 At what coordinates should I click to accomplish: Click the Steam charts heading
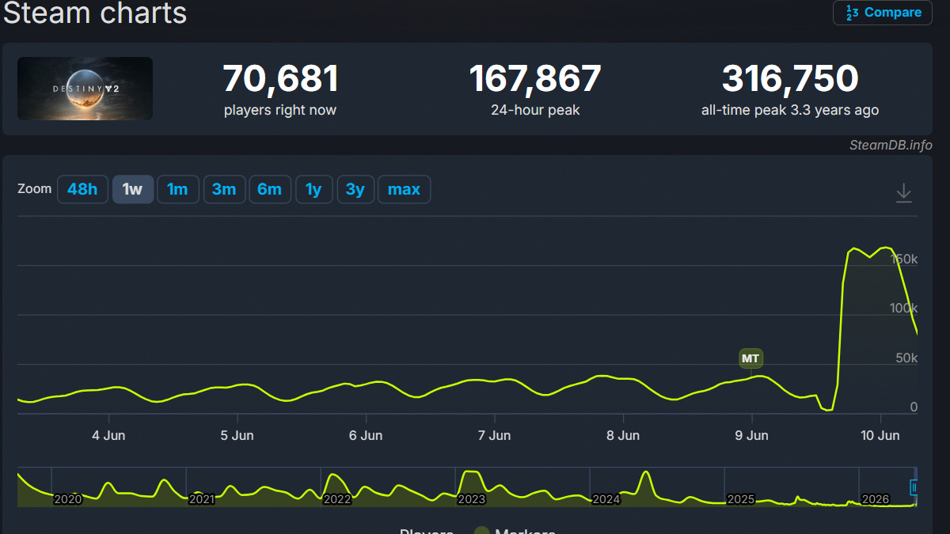tap(95, 13)
